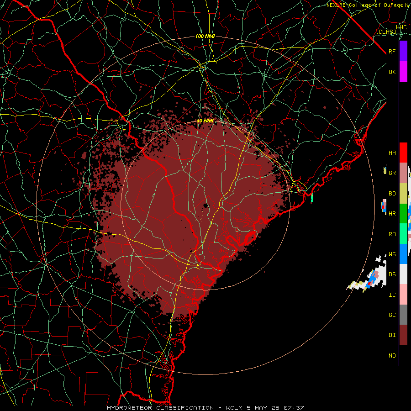The image size is (411, 411).
Task: Click the small black hole at radar center
Action: pos(206,205)
